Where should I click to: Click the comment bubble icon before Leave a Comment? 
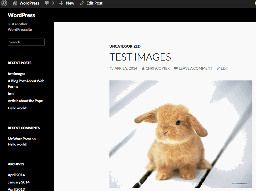click(x=175, y=68)
